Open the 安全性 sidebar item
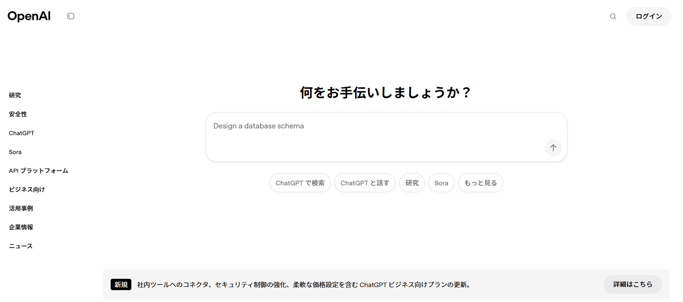683x302 pixels. click(18, 114)
